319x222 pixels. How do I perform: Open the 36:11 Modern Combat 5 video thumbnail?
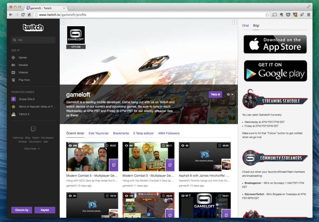tap(148, 156)
